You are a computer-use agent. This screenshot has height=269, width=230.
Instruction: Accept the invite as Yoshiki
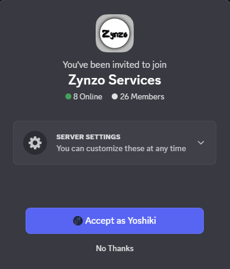tap(115, 221)
